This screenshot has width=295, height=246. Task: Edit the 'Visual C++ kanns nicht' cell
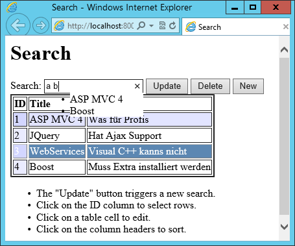pyautogui.click(x=149, y=151)
